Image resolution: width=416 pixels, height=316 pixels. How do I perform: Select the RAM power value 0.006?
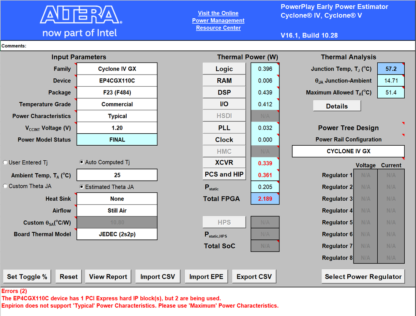pyautogui.click(x=265, y=81)
